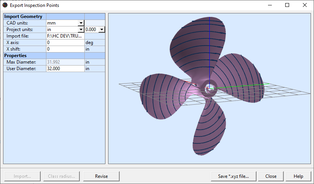Select the User Diameter label
The width and height of the screenshot is (314, 184).
tap(21, 69)
